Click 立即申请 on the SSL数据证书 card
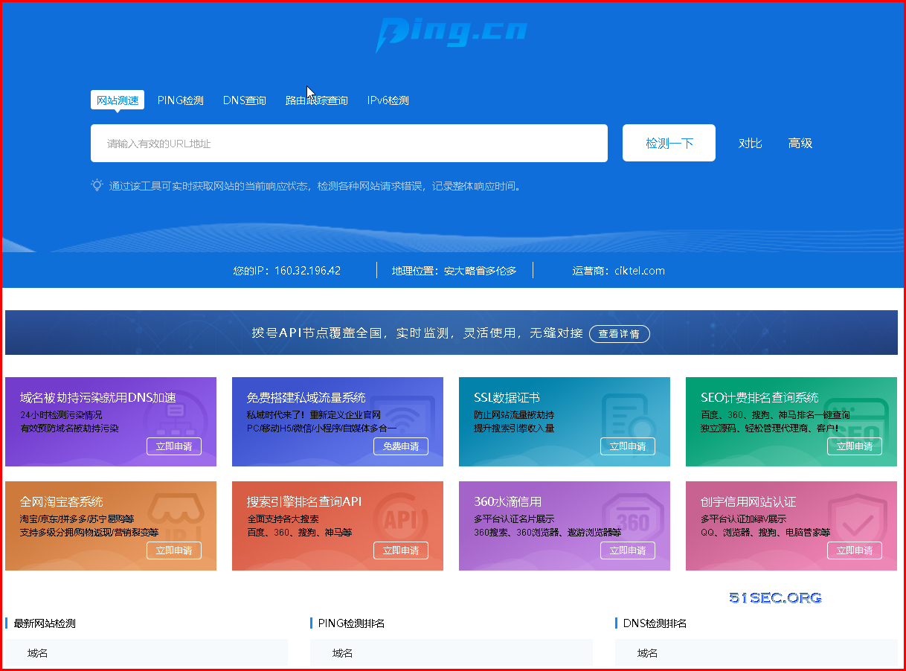The image size is (906, 671). [628, 446]
